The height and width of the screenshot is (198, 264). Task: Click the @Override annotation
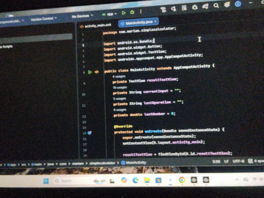point(123,126)
